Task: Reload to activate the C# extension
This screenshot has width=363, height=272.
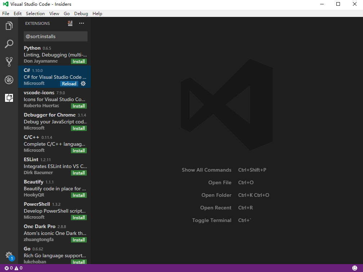Action: click(69, 83)
